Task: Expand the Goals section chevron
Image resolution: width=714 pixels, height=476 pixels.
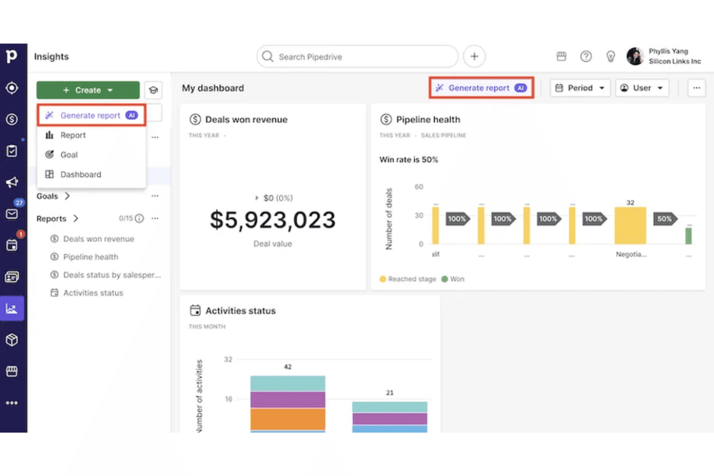Action: point(68,196)
